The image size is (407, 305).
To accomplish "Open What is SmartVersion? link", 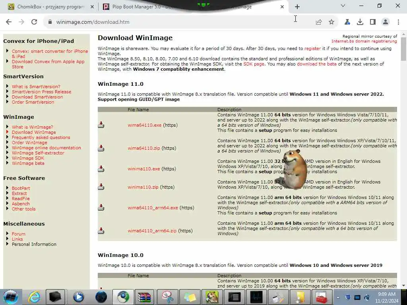I will [36, 87].
